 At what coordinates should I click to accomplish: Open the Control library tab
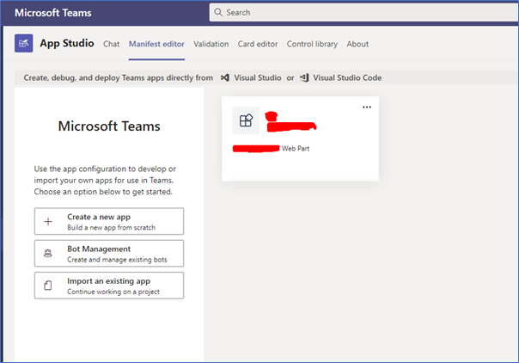click(312, 44)
